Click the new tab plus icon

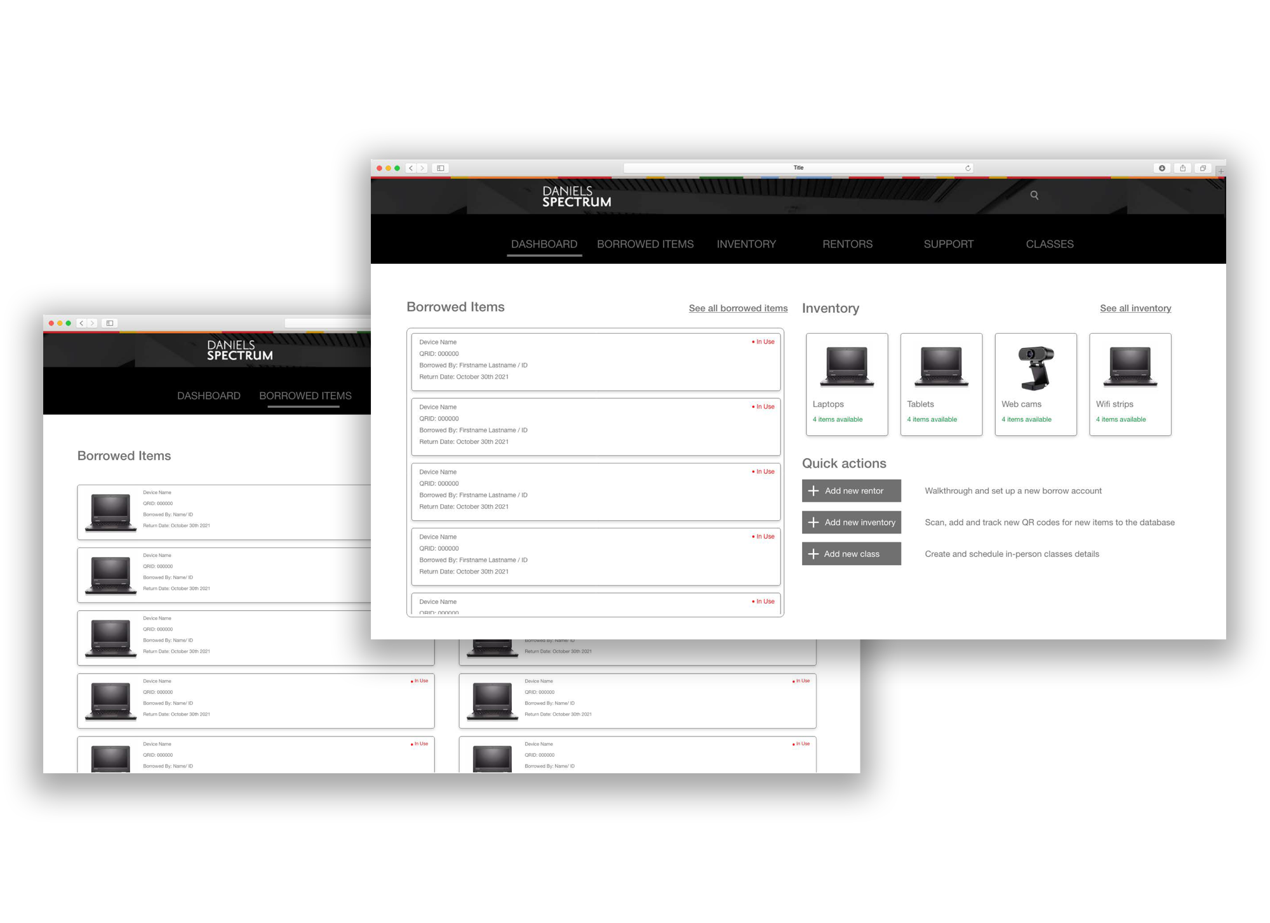coord(1220,171)
